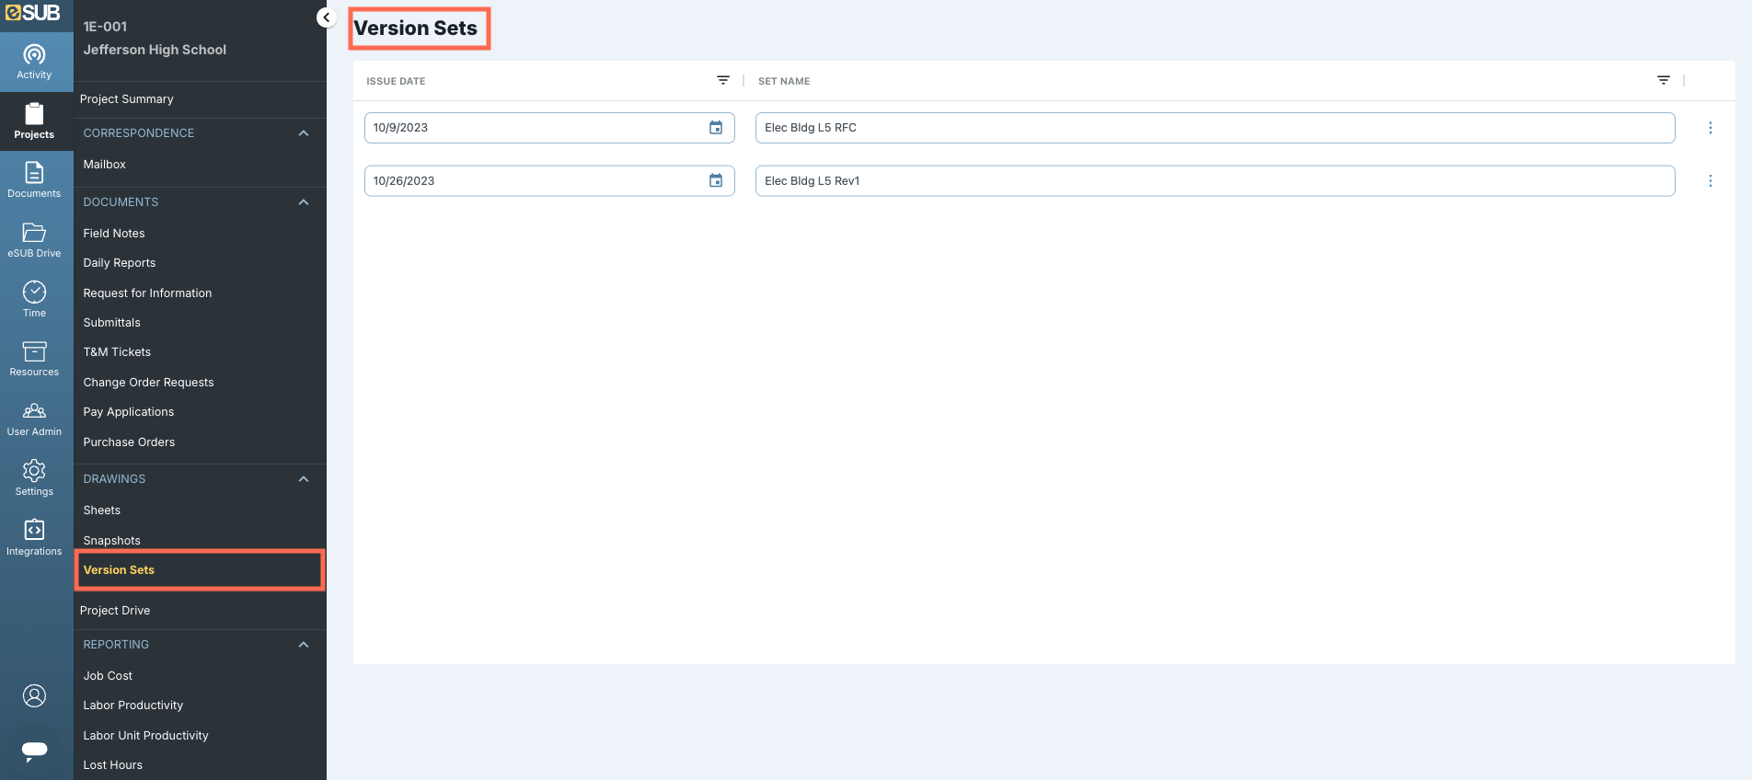Open Pay Applications
Image resolution: width=1752 pixels, height=780 pixels.
129,412
